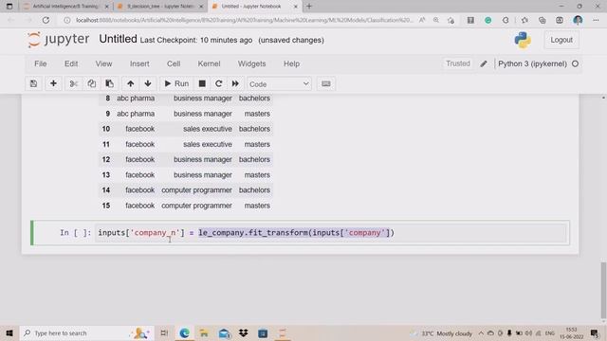This screenshot has height=341, width=607.
Task: Open the browser collections icon
Action: coord(542,20)
